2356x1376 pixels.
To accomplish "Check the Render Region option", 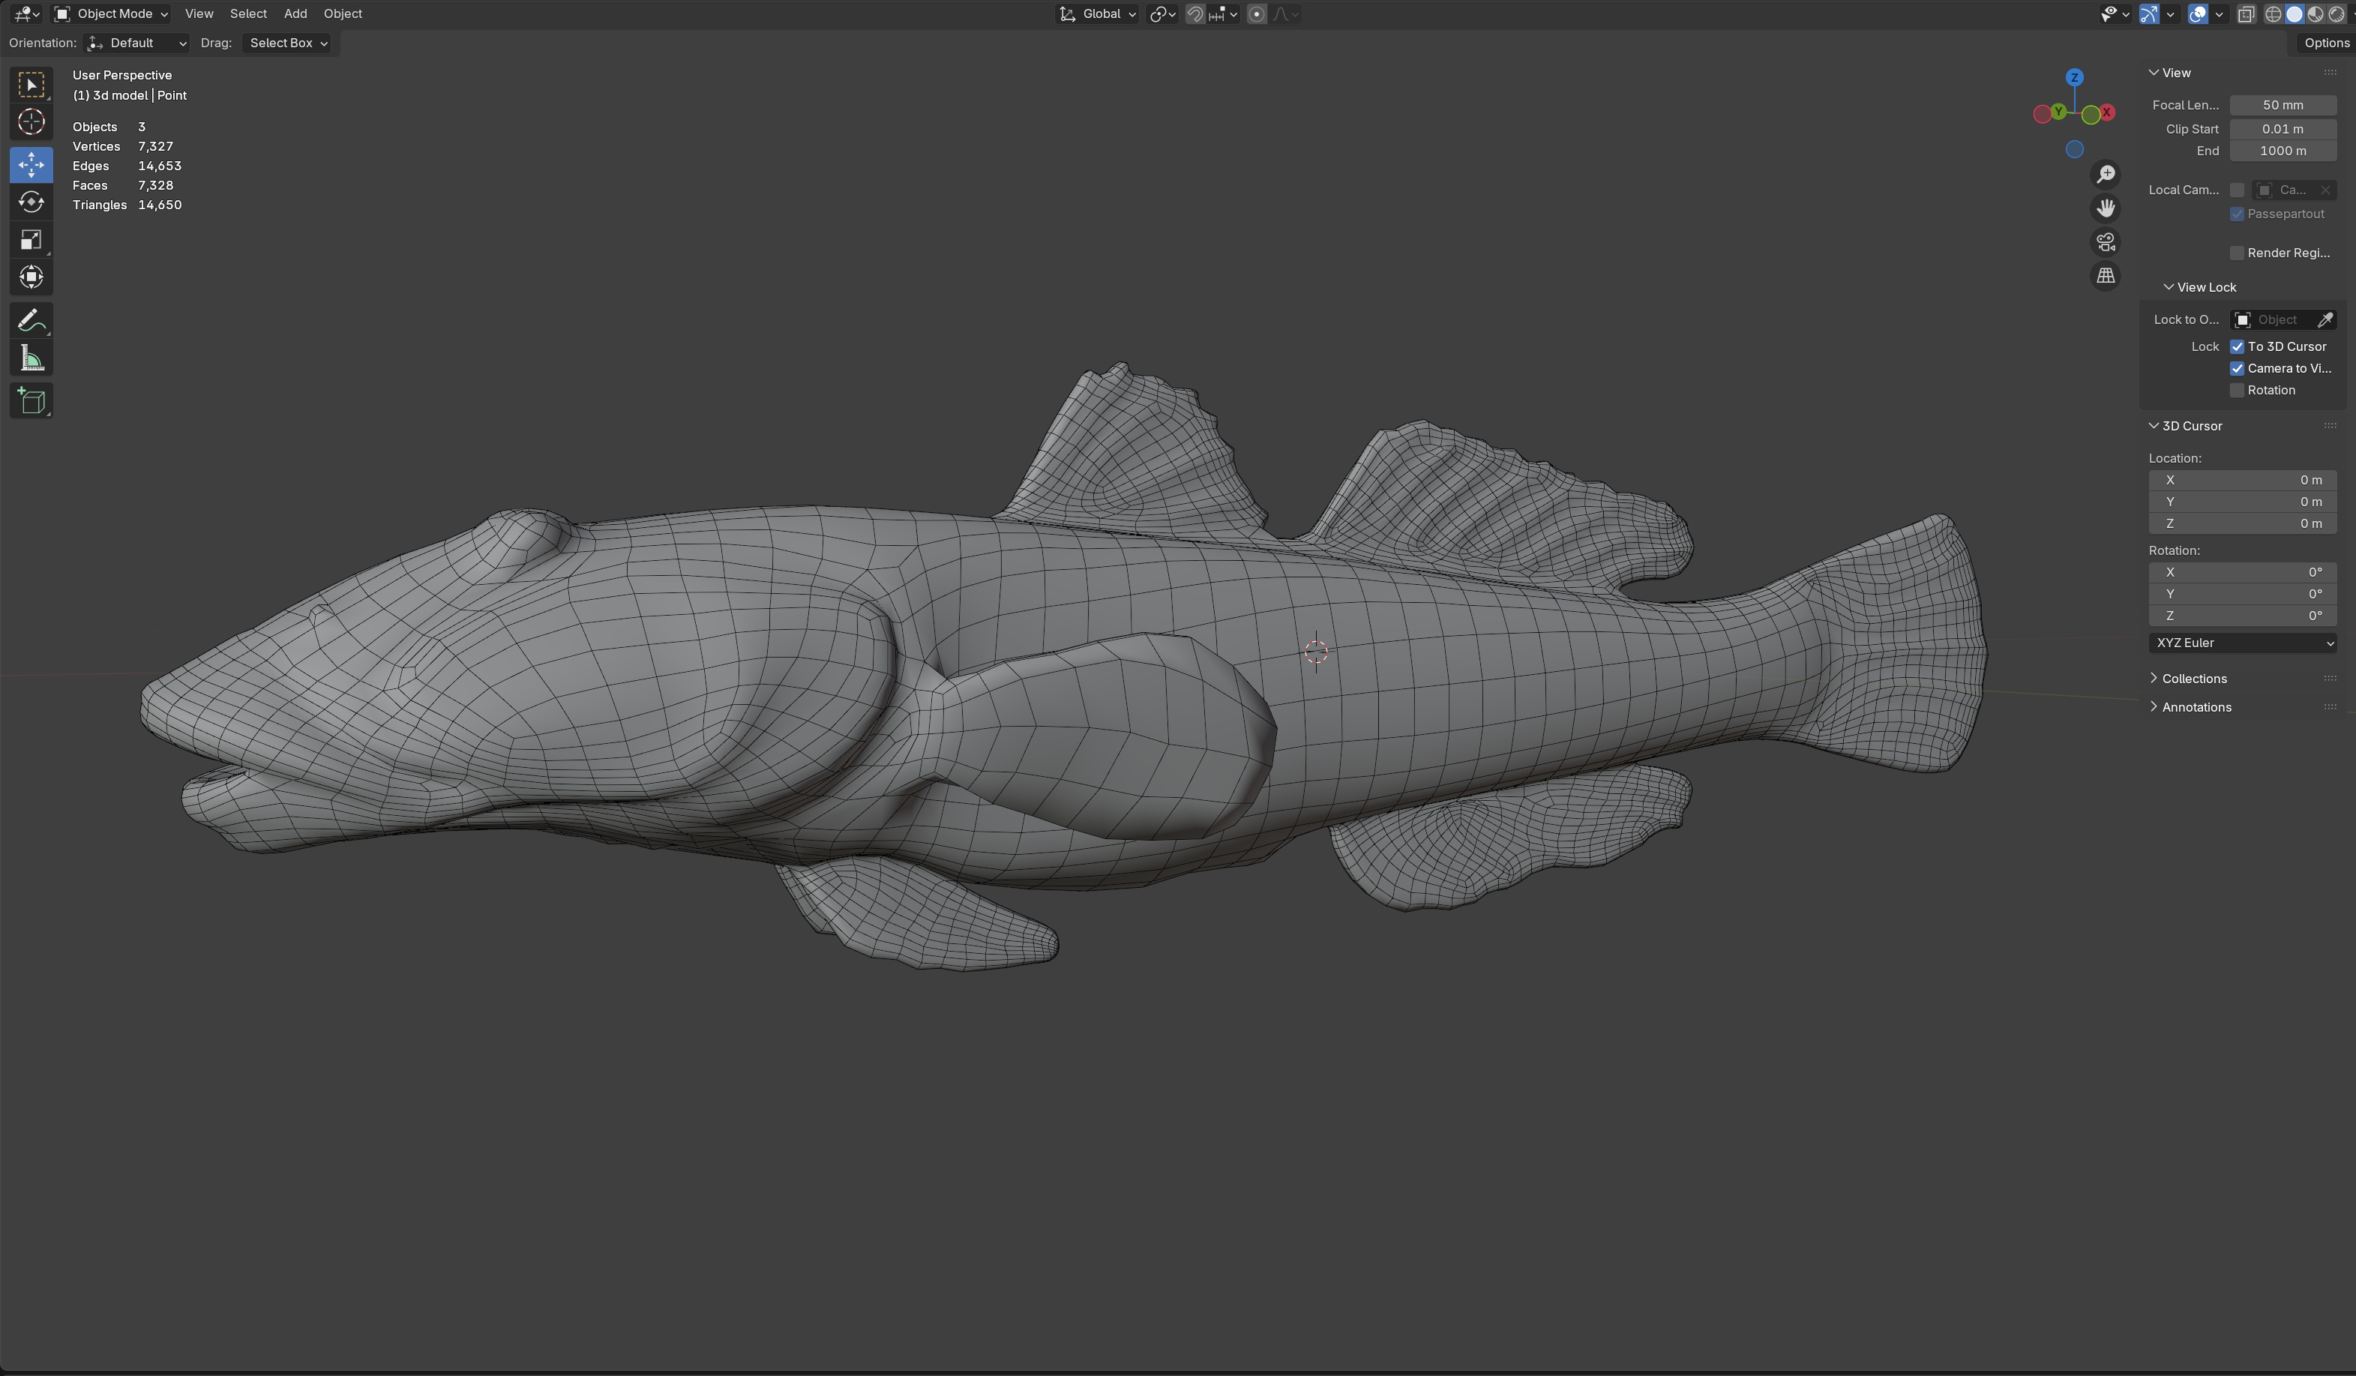I will 2238,253.
